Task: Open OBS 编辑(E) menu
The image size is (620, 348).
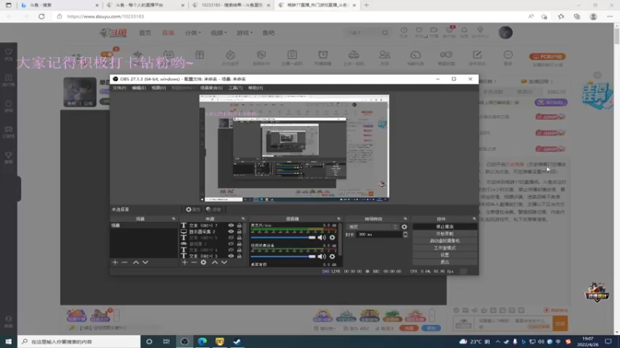Action: (x=139, y=88)
